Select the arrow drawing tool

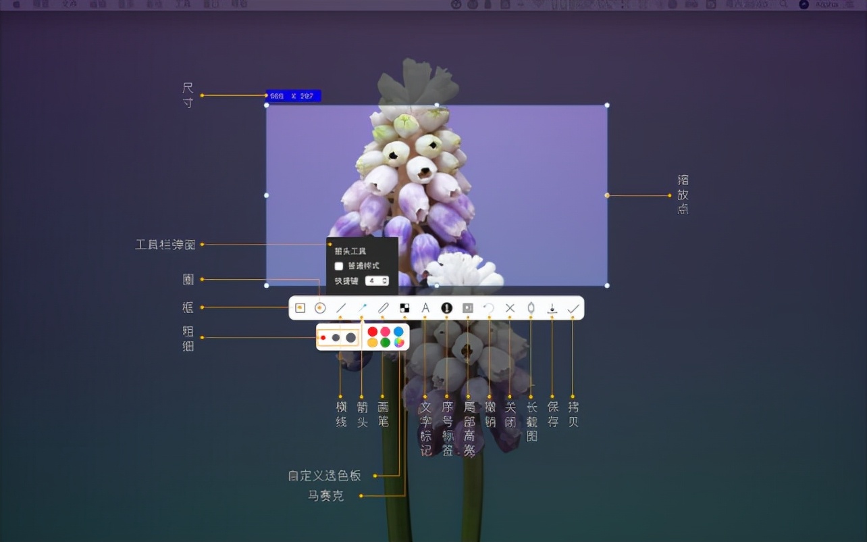tap(363, 307)
